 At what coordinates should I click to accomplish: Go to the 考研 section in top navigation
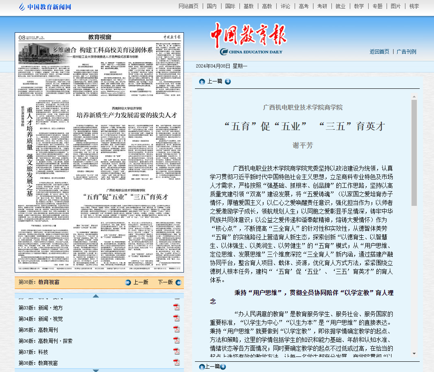click(x=322, y=6)
